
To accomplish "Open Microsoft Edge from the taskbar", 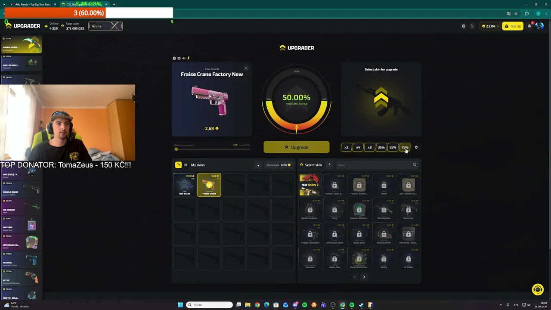I will pyautogui.click(x=266, y=305).
